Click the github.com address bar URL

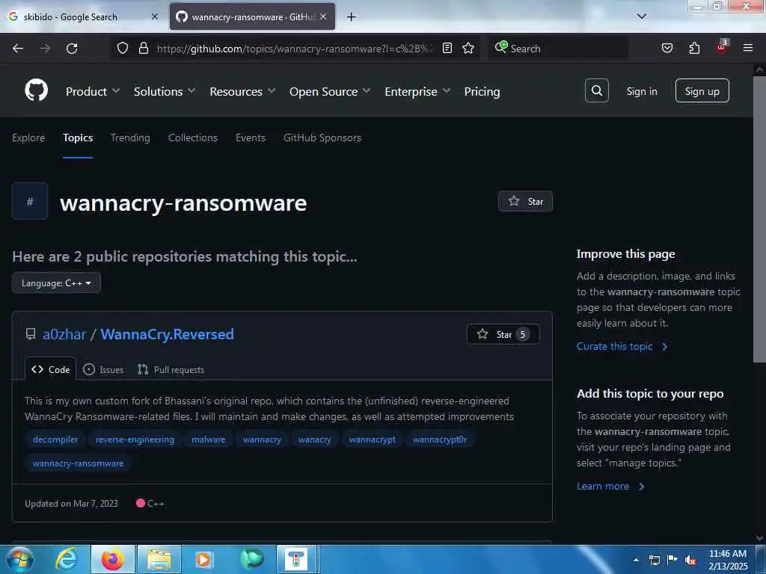point(295,49)
